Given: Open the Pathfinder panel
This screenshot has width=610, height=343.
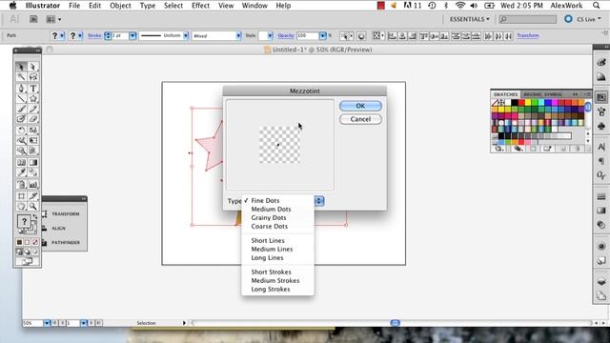Looking at the screenshot, I should tap(66, 242).
